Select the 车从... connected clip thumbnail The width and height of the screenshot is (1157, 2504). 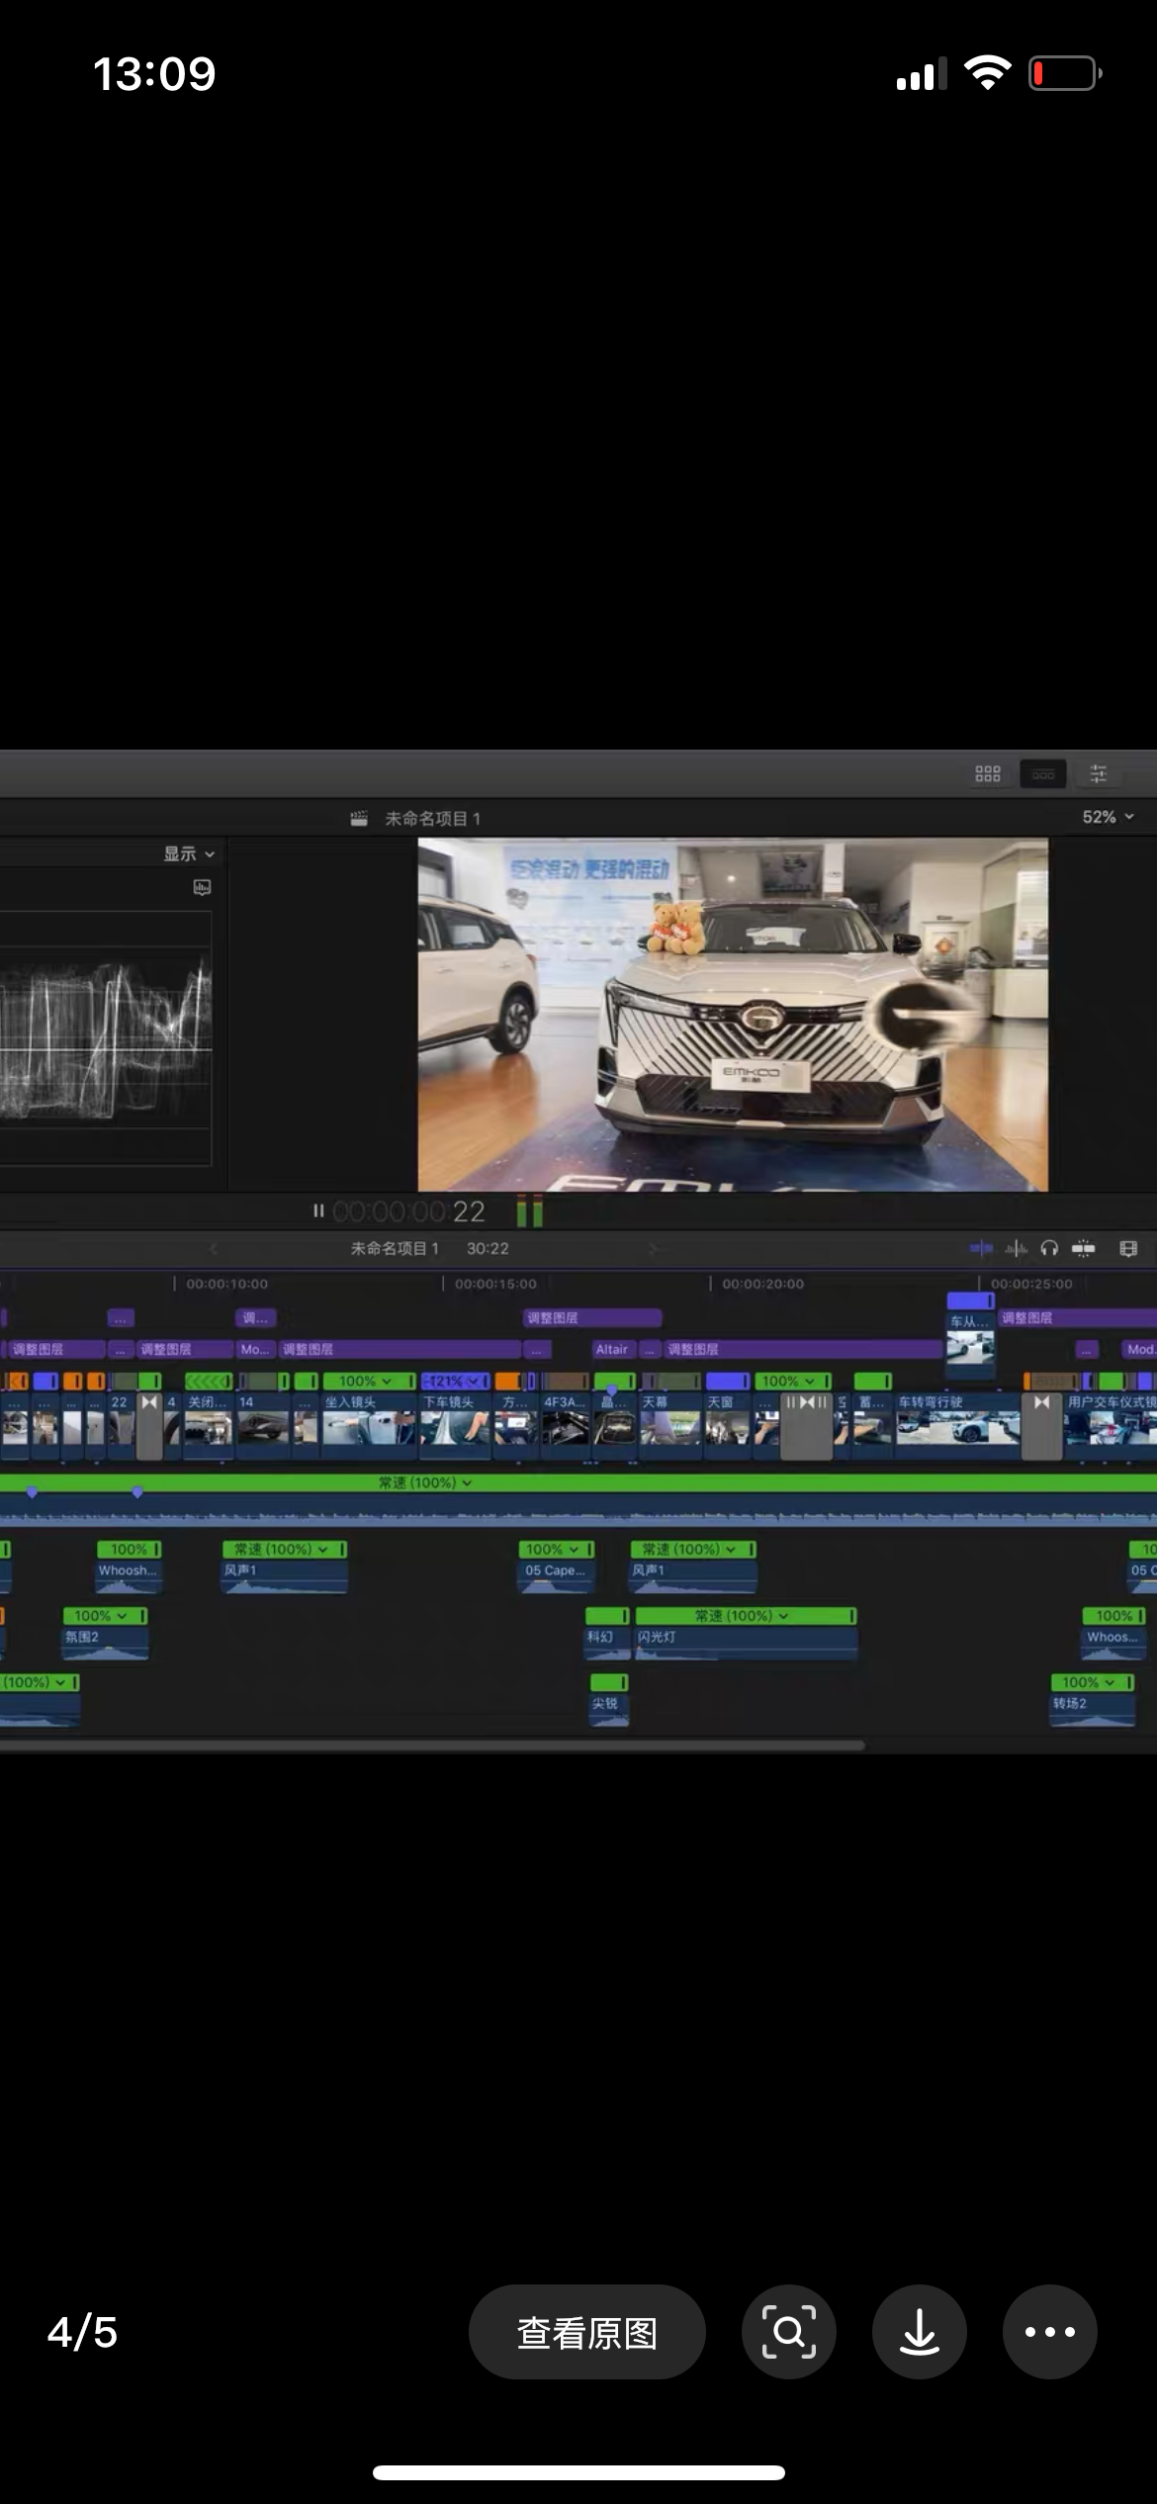point(970,1344)
